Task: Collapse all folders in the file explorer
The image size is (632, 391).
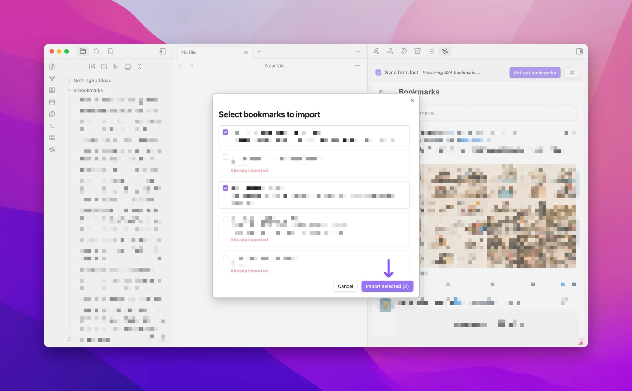Action: click(139, 67)
